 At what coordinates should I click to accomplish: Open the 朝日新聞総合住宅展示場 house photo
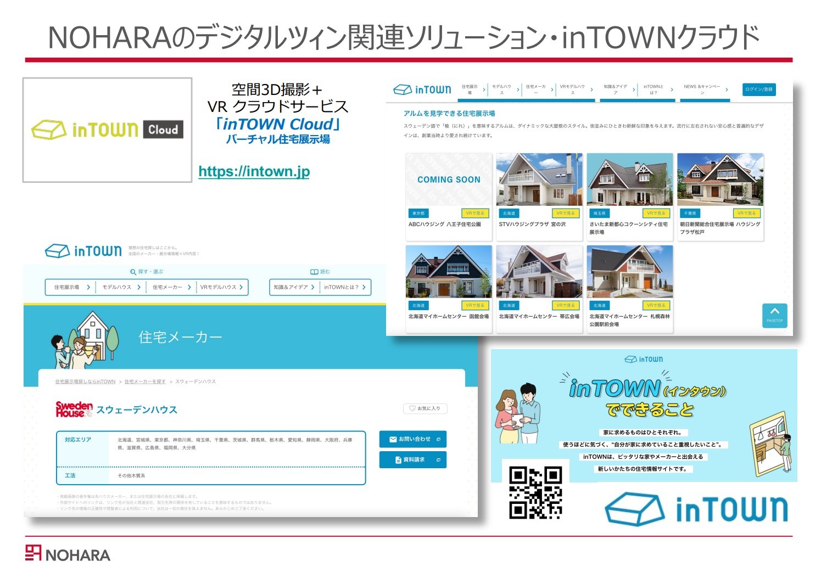point(721,179)
